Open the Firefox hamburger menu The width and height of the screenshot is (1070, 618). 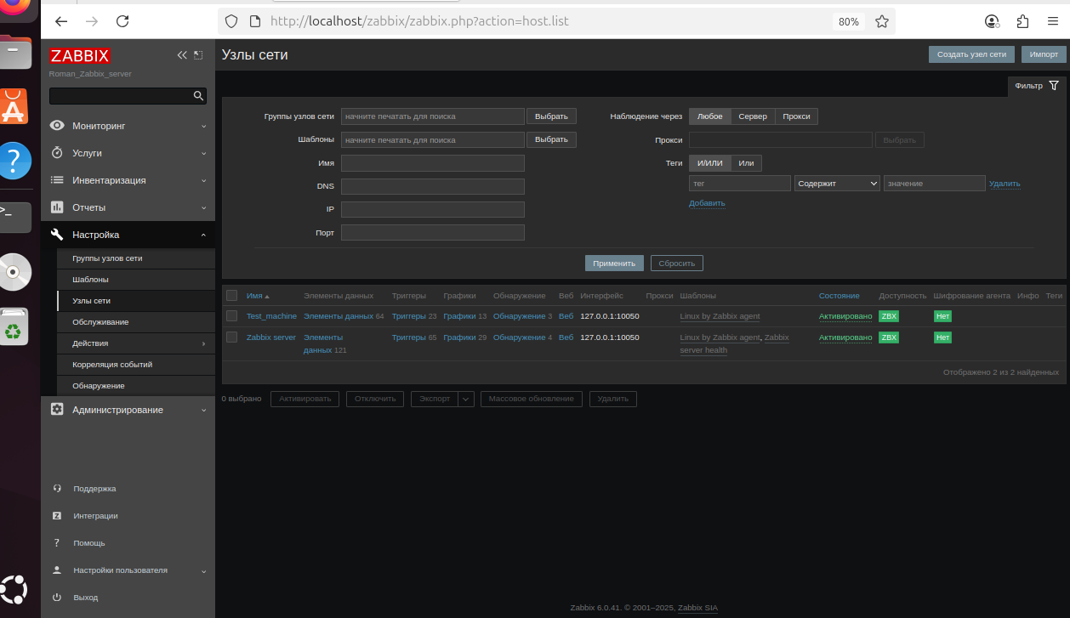[1053, 21]
